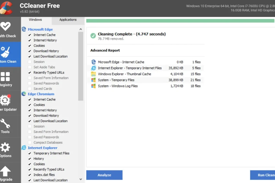275x183 pixels.
Task: Click the CCleaner logo icon
Action: (x=7, y=8)
